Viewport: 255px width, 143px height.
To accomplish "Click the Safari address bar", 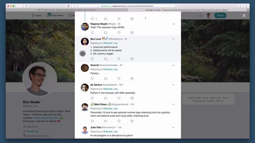I will (127, 6).
